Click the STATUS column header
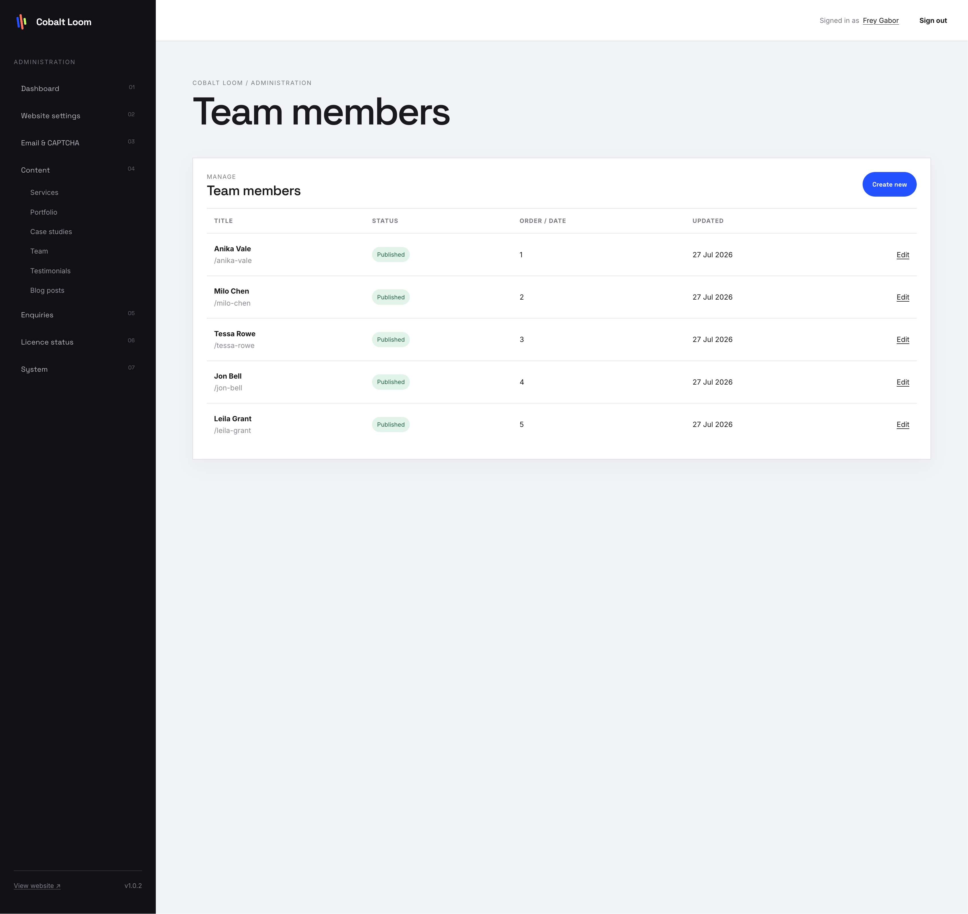Image resolution: width=968 pixels, height=914 pixels. pos(385,221)
